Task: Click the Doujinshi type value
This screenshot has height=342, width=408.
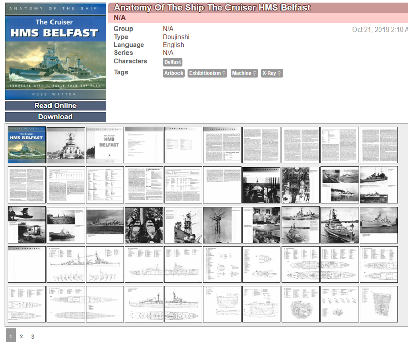Action: [176, 37]
